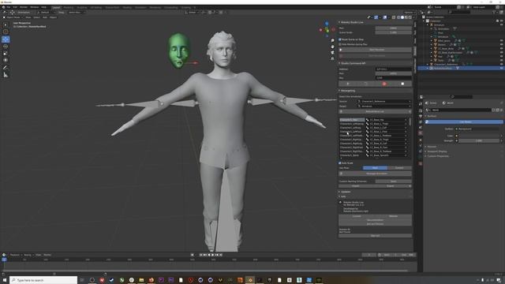
Task: Open the Object Mode dropdown
Action: point(12,17)
